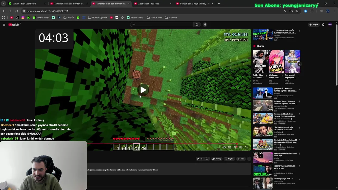Click the browser address bar URL
Viewport: 338px width, 190px height.
48,11
